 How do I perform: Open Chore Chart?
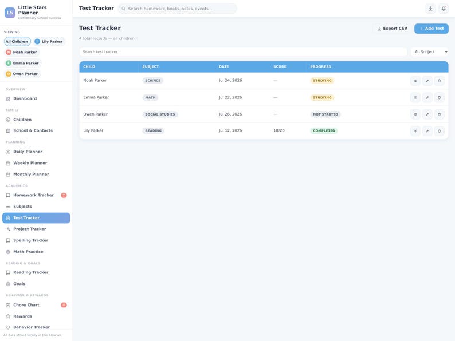click(36, 305)
